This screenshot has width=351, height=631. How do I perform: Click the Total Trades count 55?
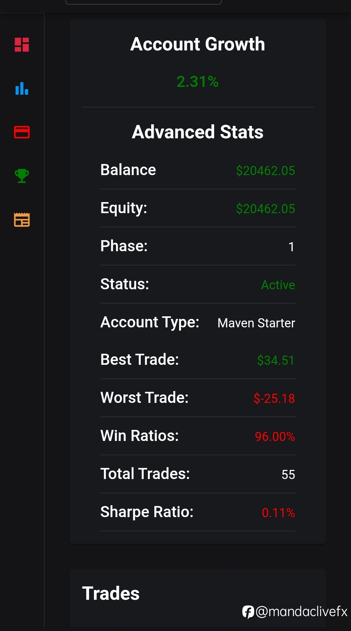288,474
